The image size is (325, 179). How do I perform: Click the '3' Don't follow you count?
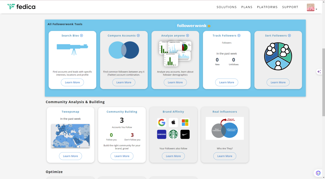(x=132, y=135)
